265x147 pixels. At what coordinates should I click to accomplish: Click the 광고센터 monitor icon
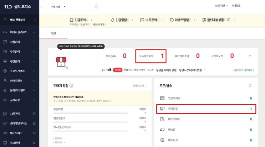point(5,143)
